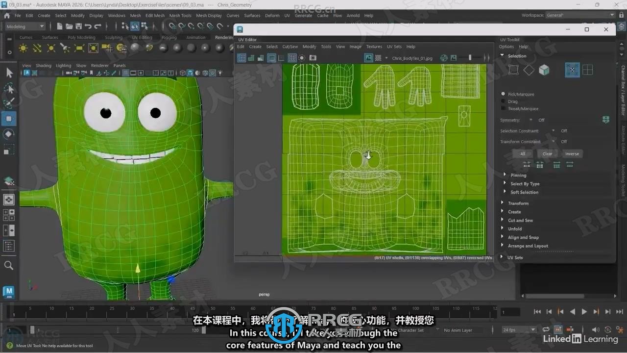This screenshot has height=353, width=627.
Task: Toggle checker map display in UV Editor
Action: [378, 58]
